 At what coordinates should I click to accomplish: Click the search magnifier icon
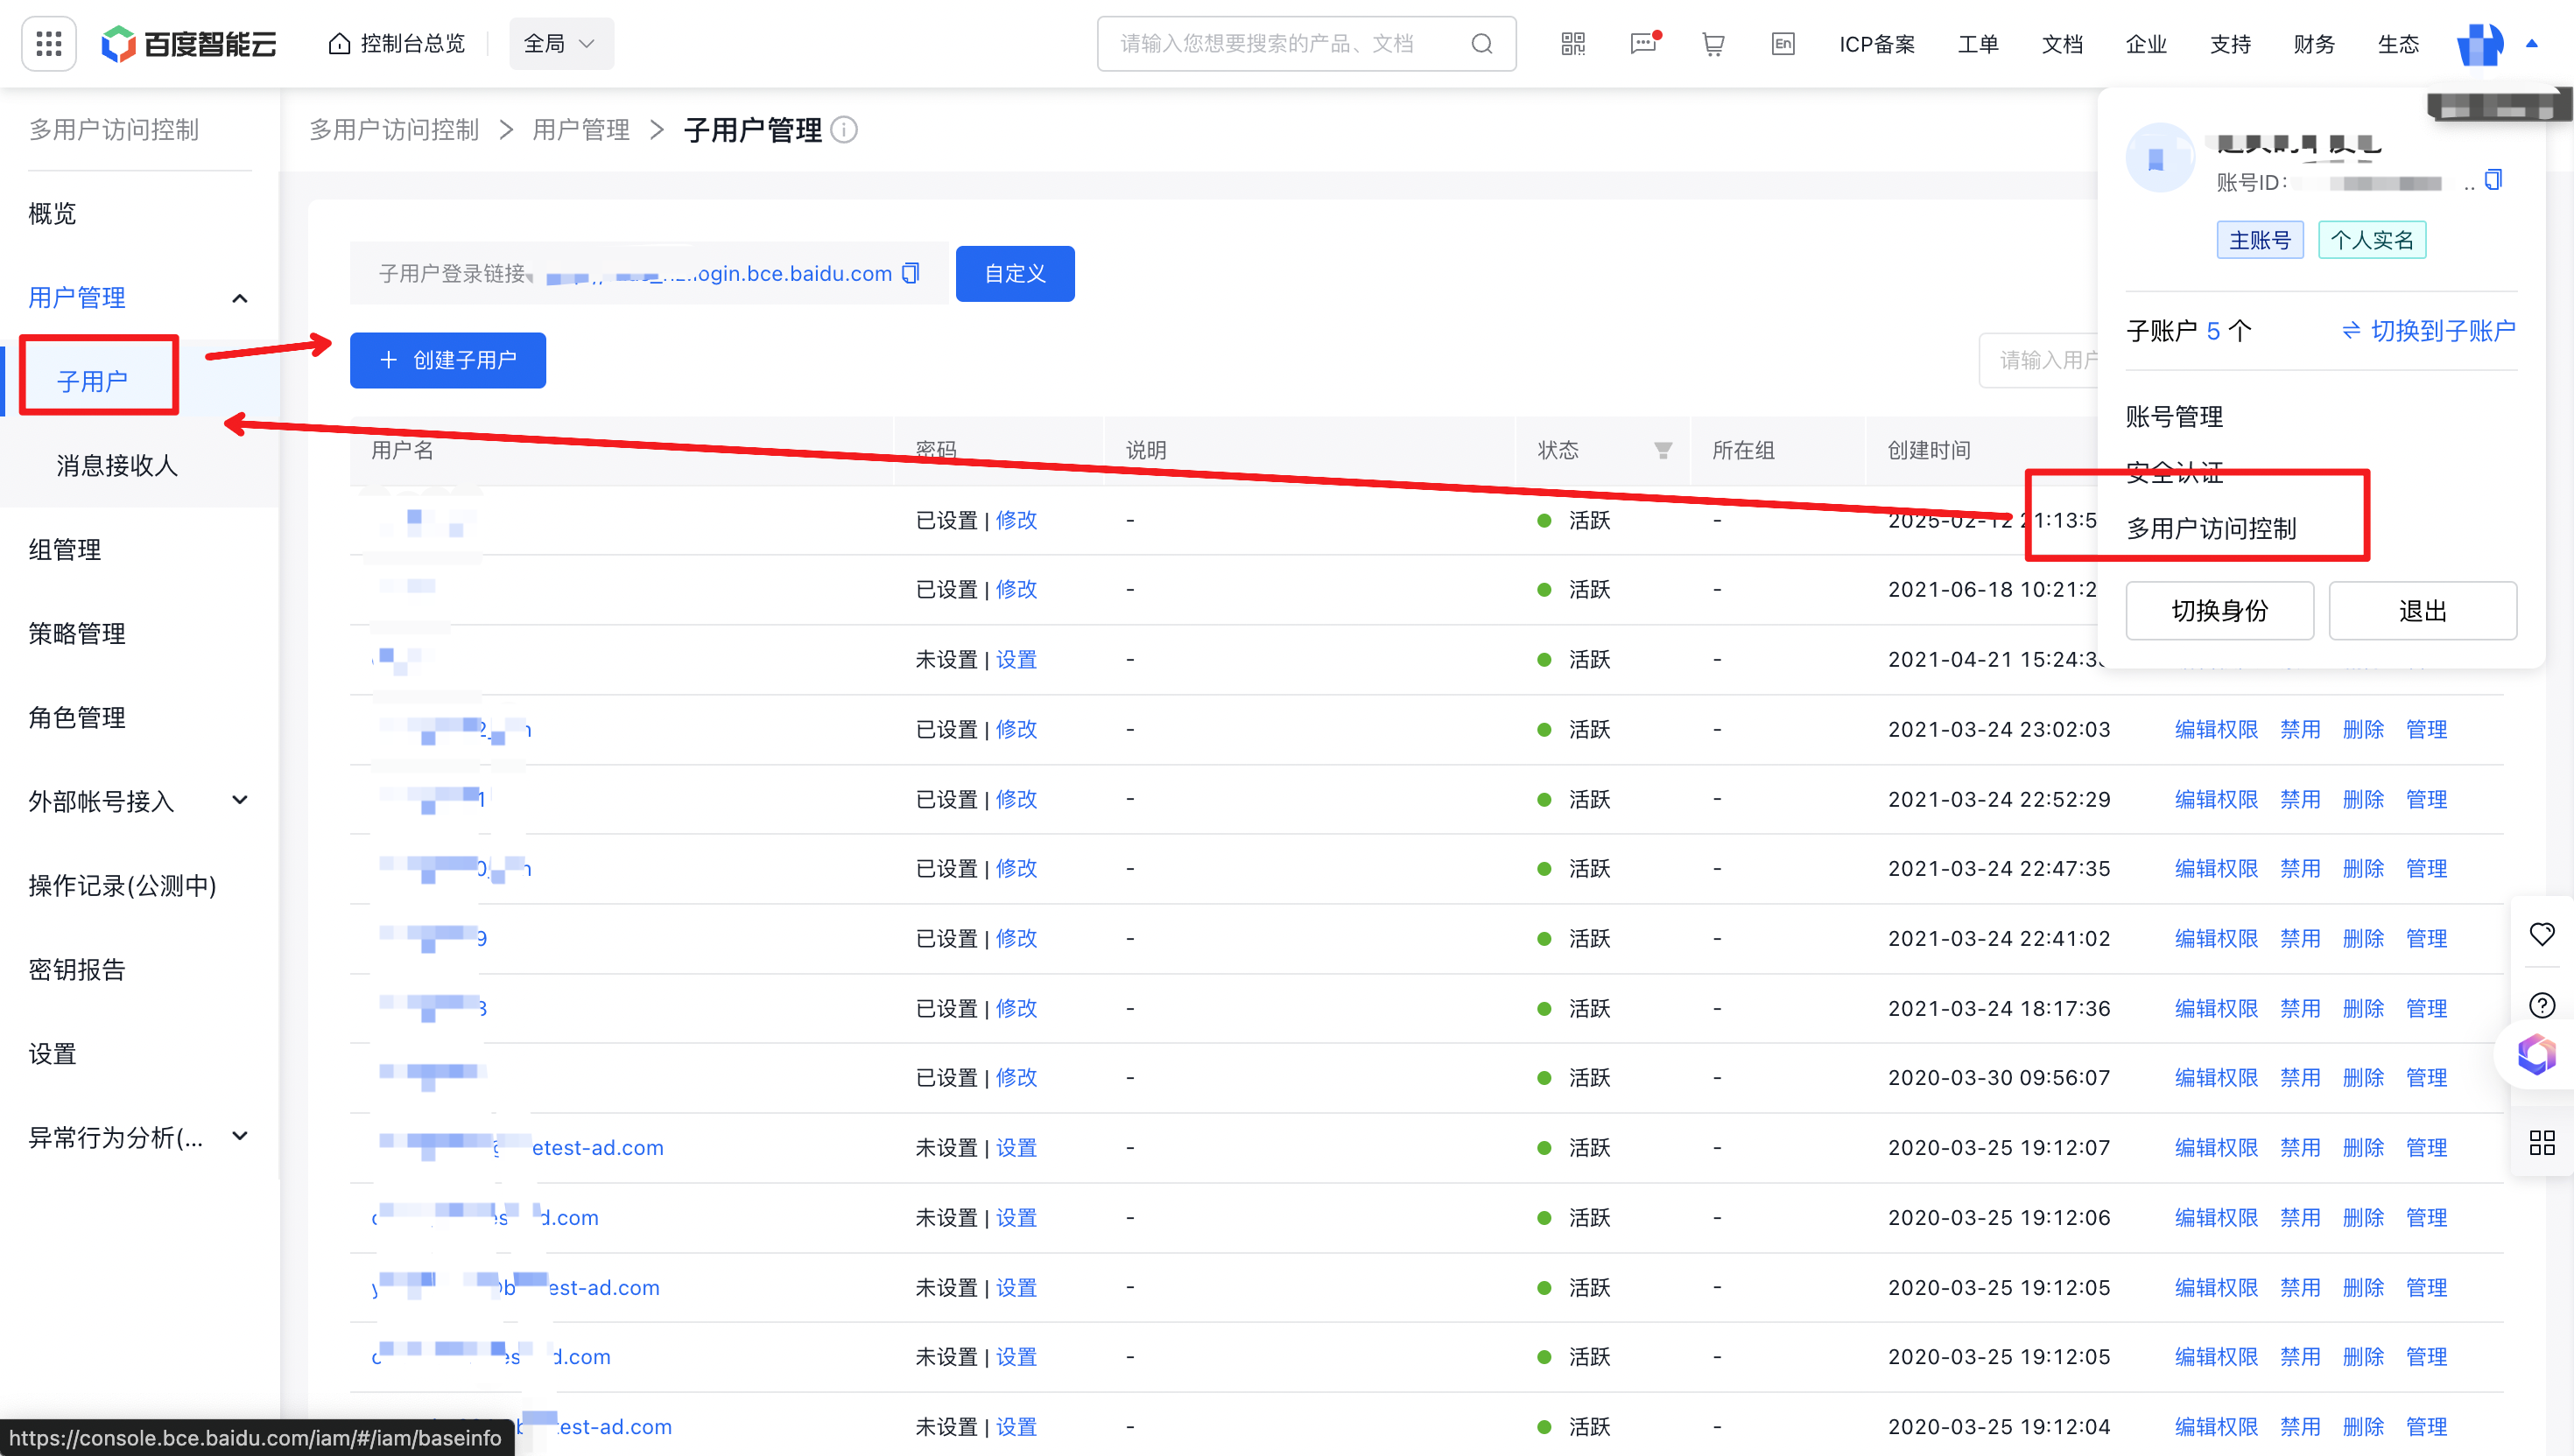coord(1481,43)
